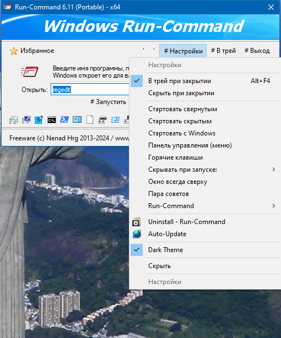The image size is (281, 338).
Task: Launch Registry Editor blue cubes icon
Action: [x=39, y=119]
